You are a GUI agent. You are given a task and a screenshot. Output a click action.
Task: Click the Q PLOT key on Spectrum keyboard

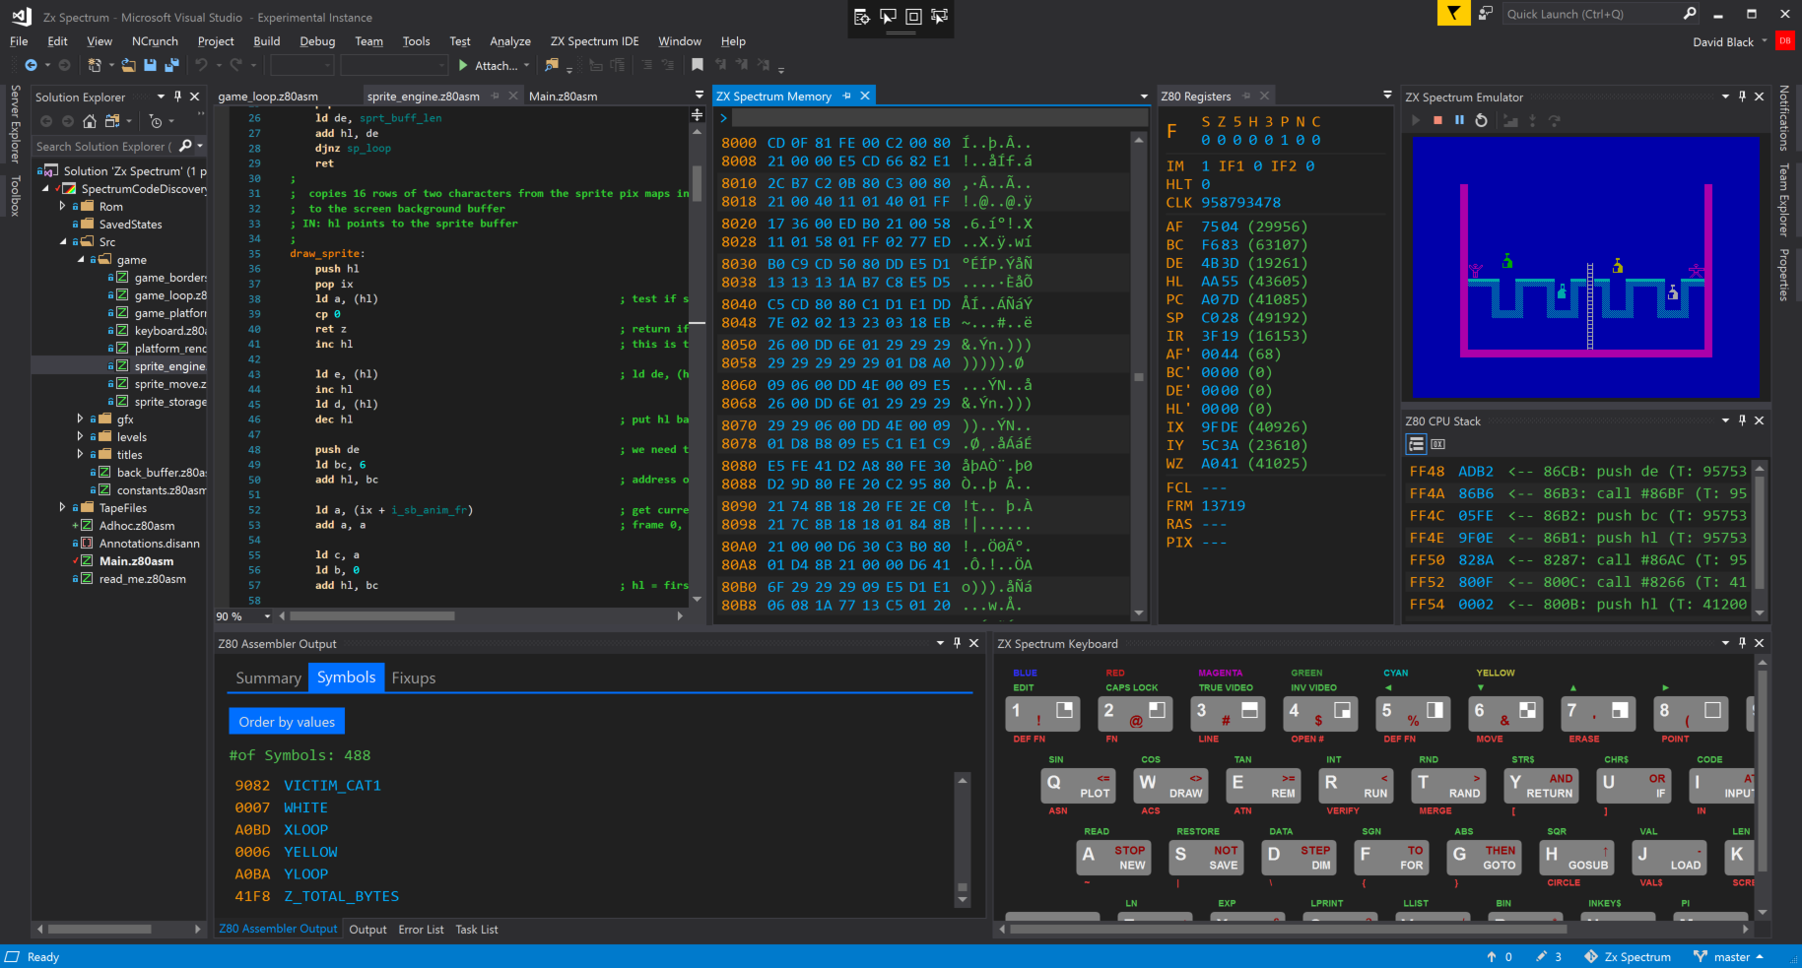(x=1079, y=785)
